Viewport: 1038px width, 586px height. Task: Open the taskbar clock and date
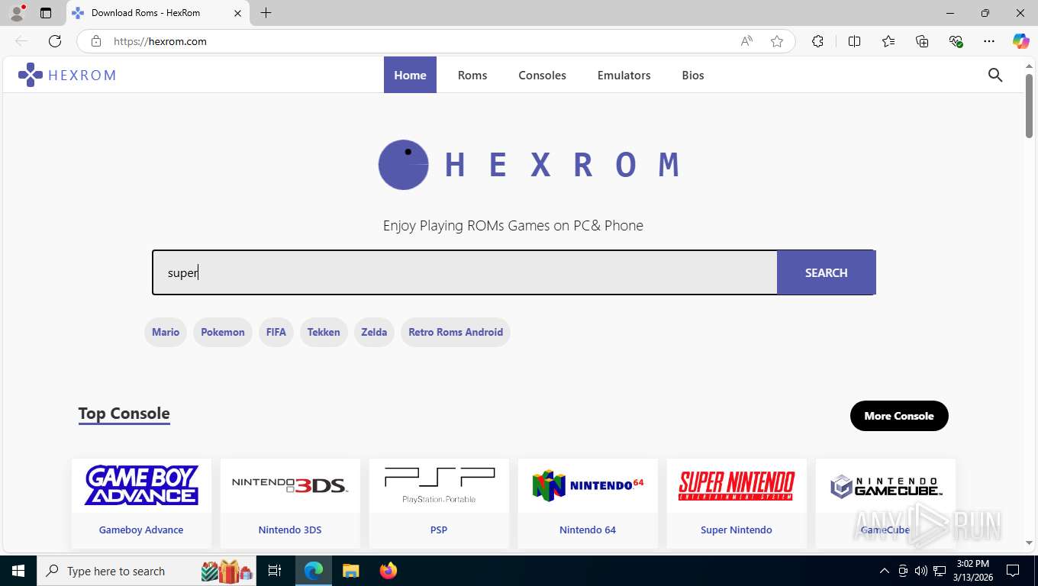point(972,571)
